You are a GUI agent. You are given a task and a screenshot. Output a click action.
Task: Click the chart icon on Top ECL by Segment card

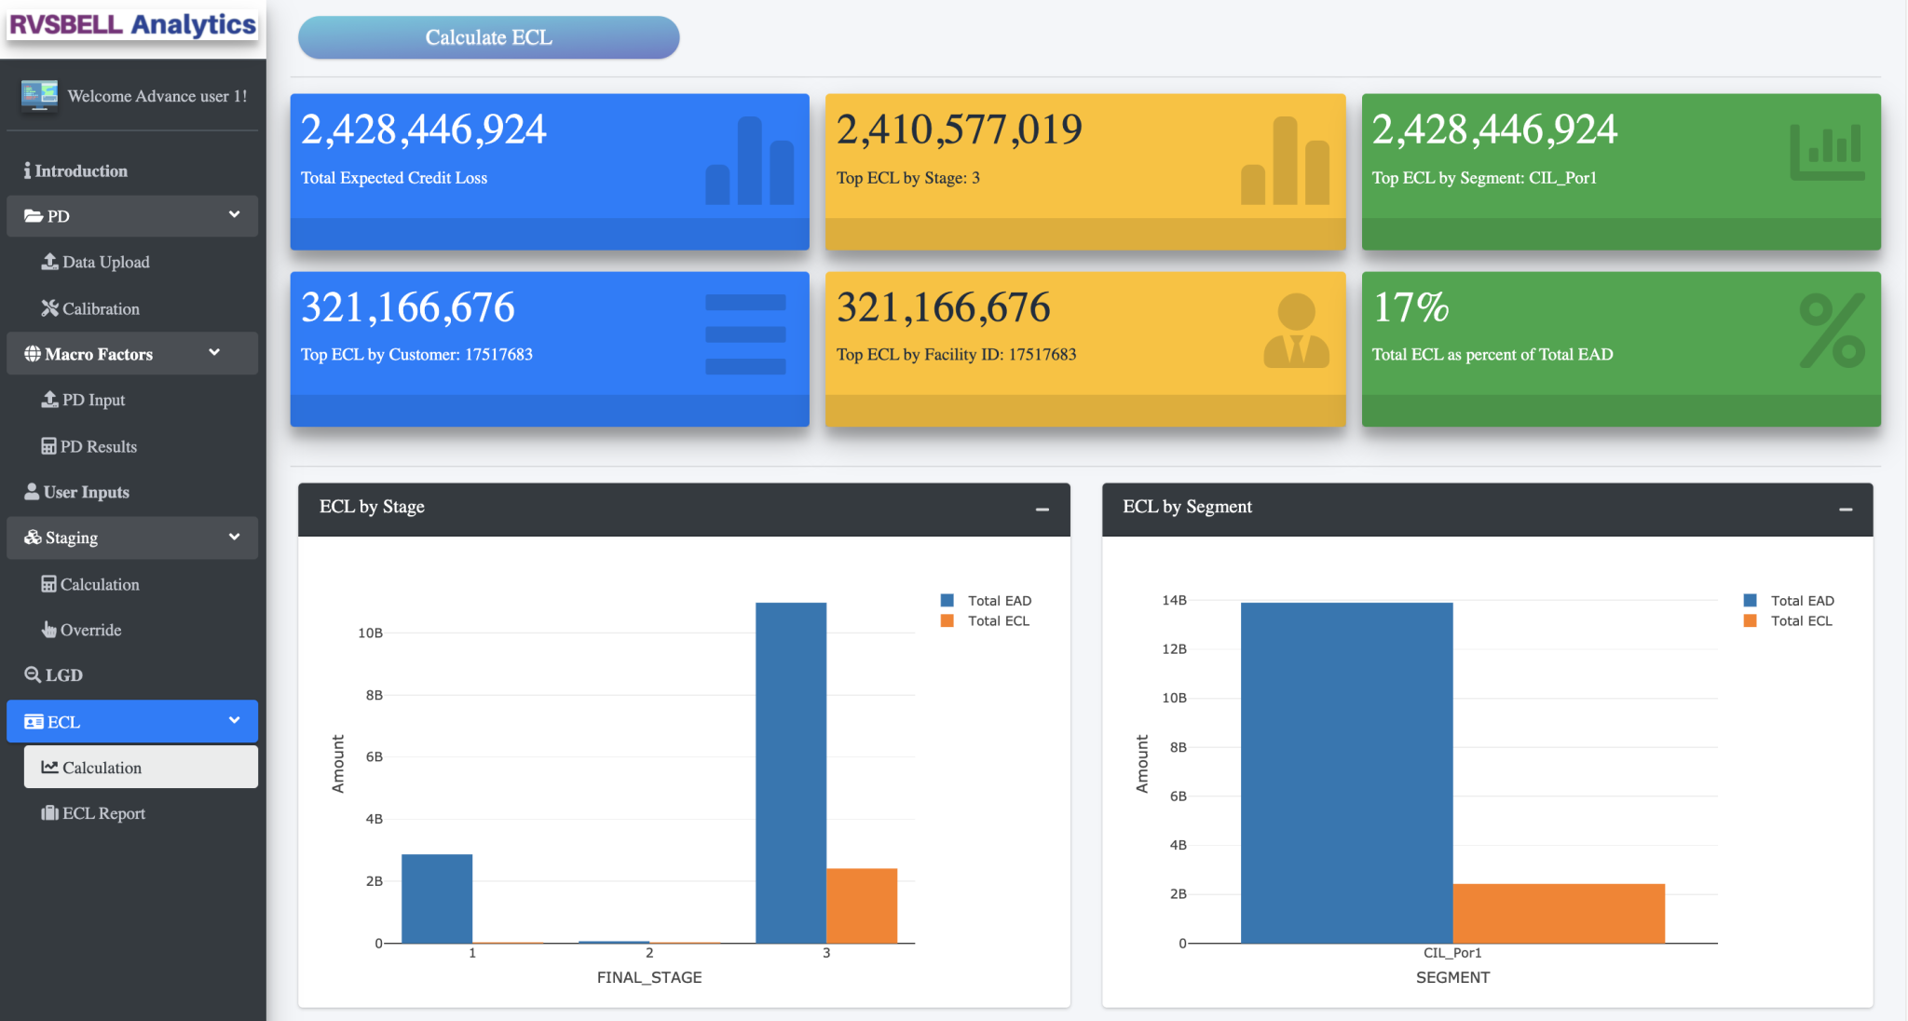(x=1828, y=152)
